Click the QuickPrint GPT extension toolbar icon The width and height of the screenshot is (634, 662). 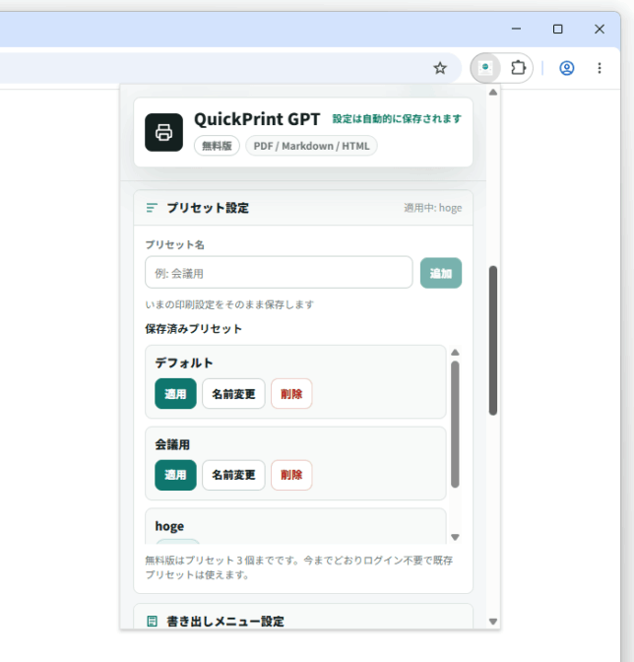(x=485, y=68)
